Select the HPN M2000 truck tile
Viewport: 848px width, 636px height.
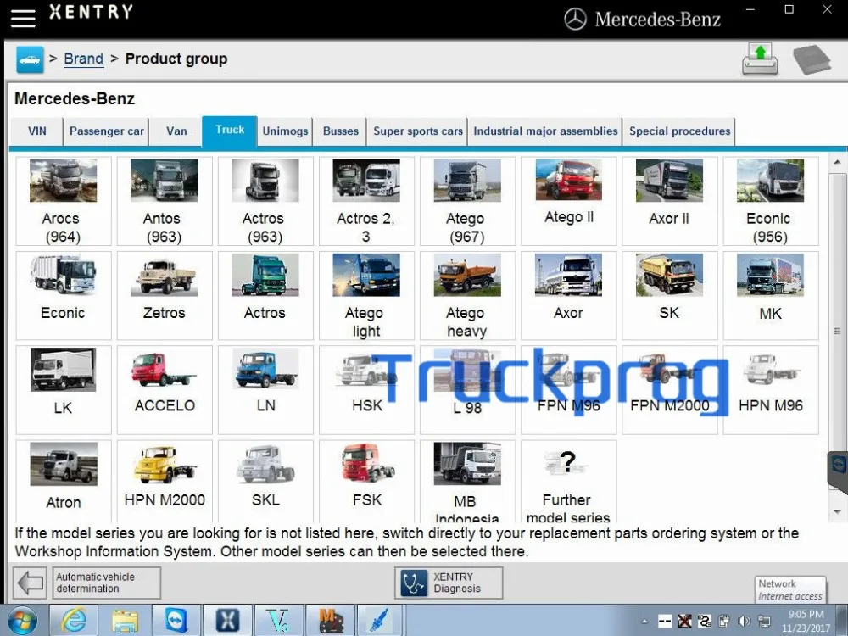165,481
